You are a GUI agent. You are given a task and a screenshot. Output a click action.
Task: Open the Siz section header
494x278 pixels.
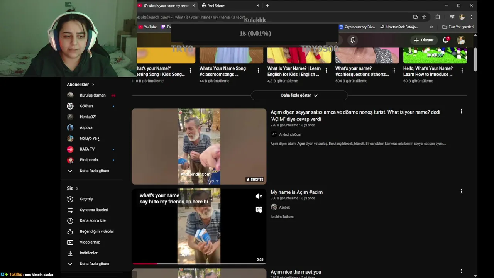73,188
